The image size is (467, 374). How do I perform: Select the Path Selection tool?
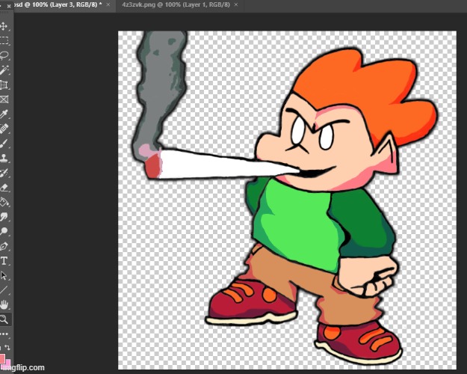tap(4, 275)
